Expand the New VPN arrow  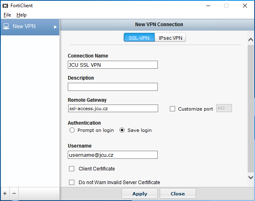click(x=55, y=27)
